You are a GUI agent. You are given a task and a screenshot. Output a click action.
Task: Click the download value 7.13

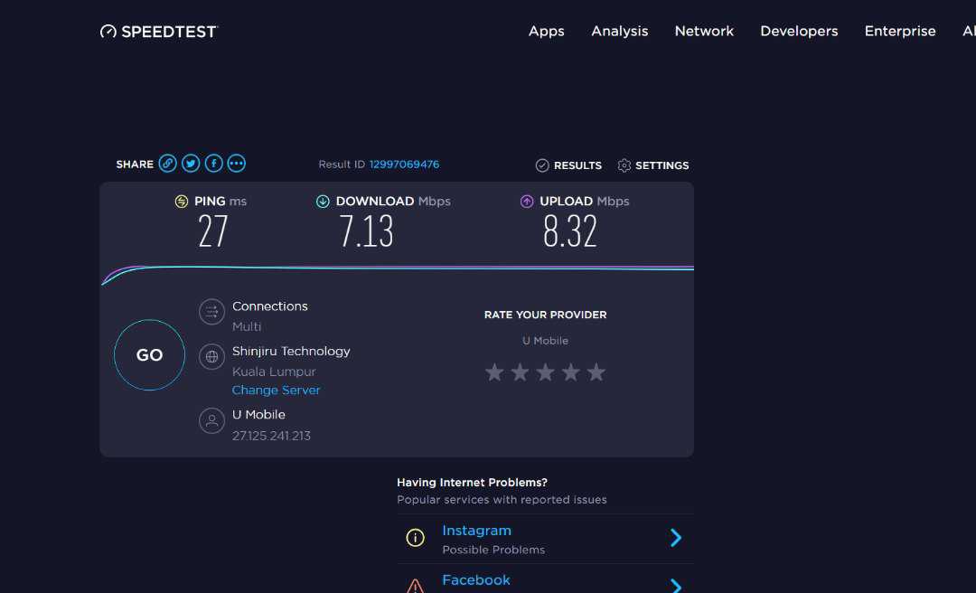click(x=366, y=231)
